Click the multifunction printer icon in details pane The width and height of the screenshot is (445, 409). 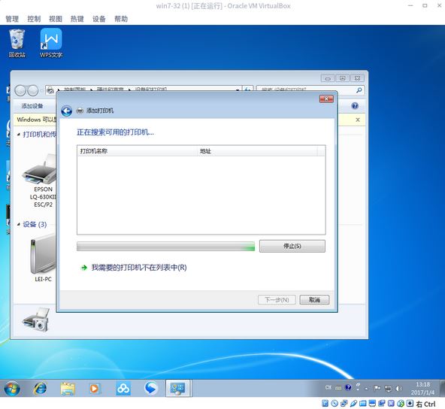tap(36, 320)
